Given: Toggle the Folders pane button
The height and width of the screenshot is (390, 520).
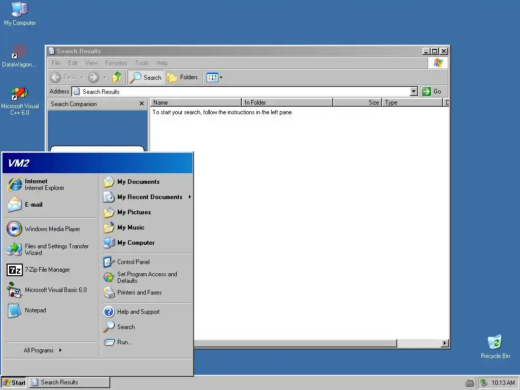Looking at the screenshot, I should coord(182,77).
